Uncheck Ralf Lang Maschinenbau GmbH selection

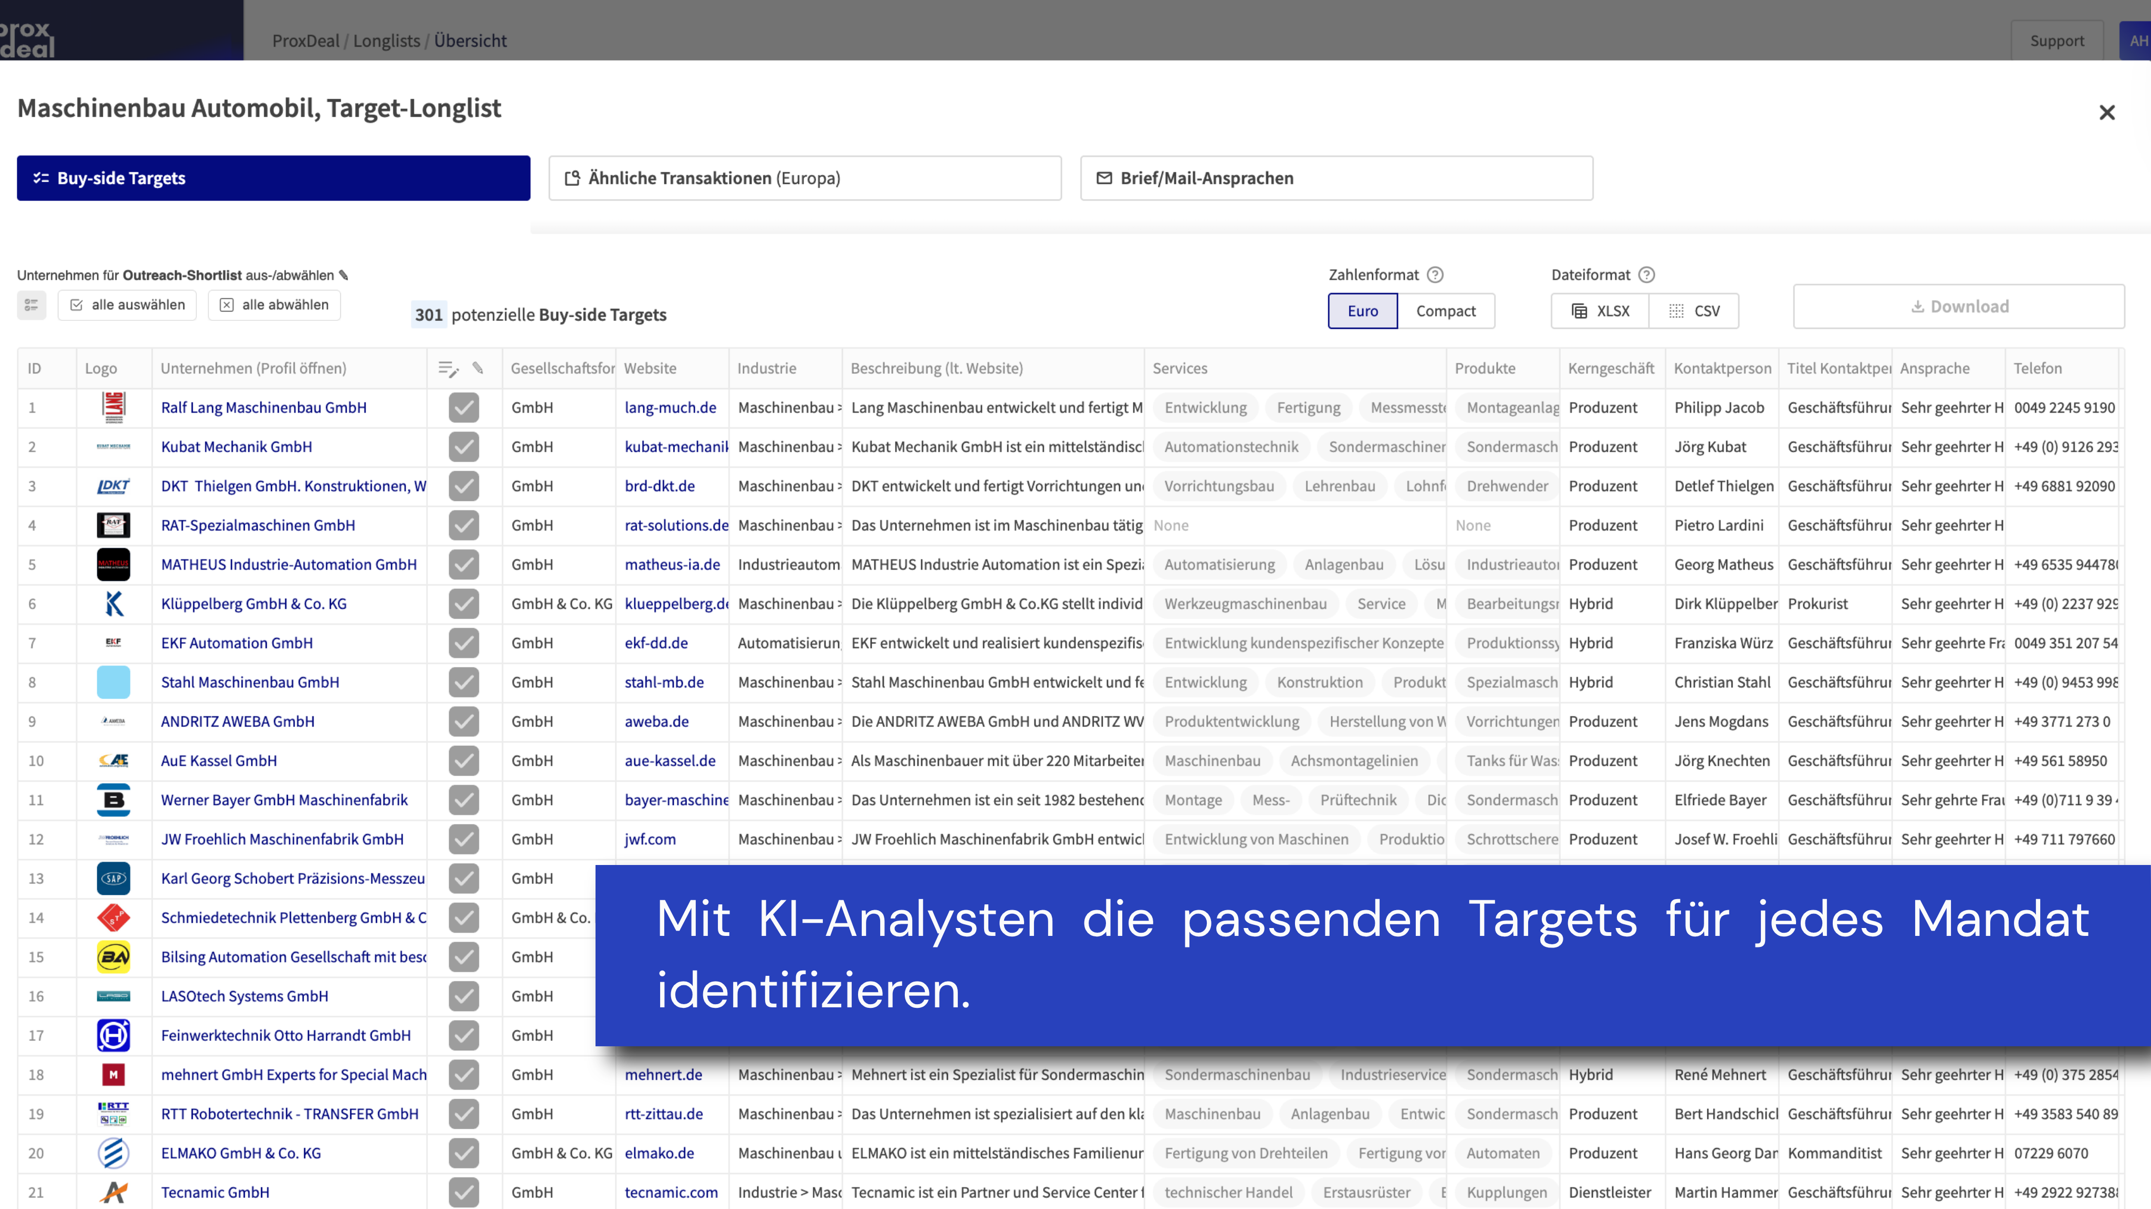point(464,408)
